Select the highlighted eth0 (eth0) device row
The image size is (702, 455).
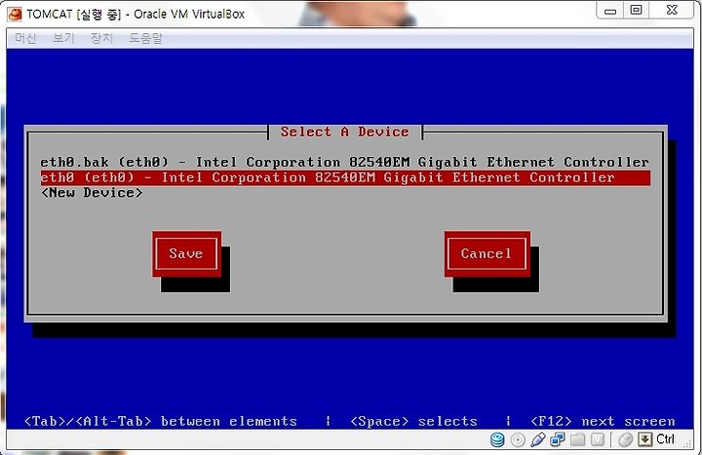[x=345, y=177]
